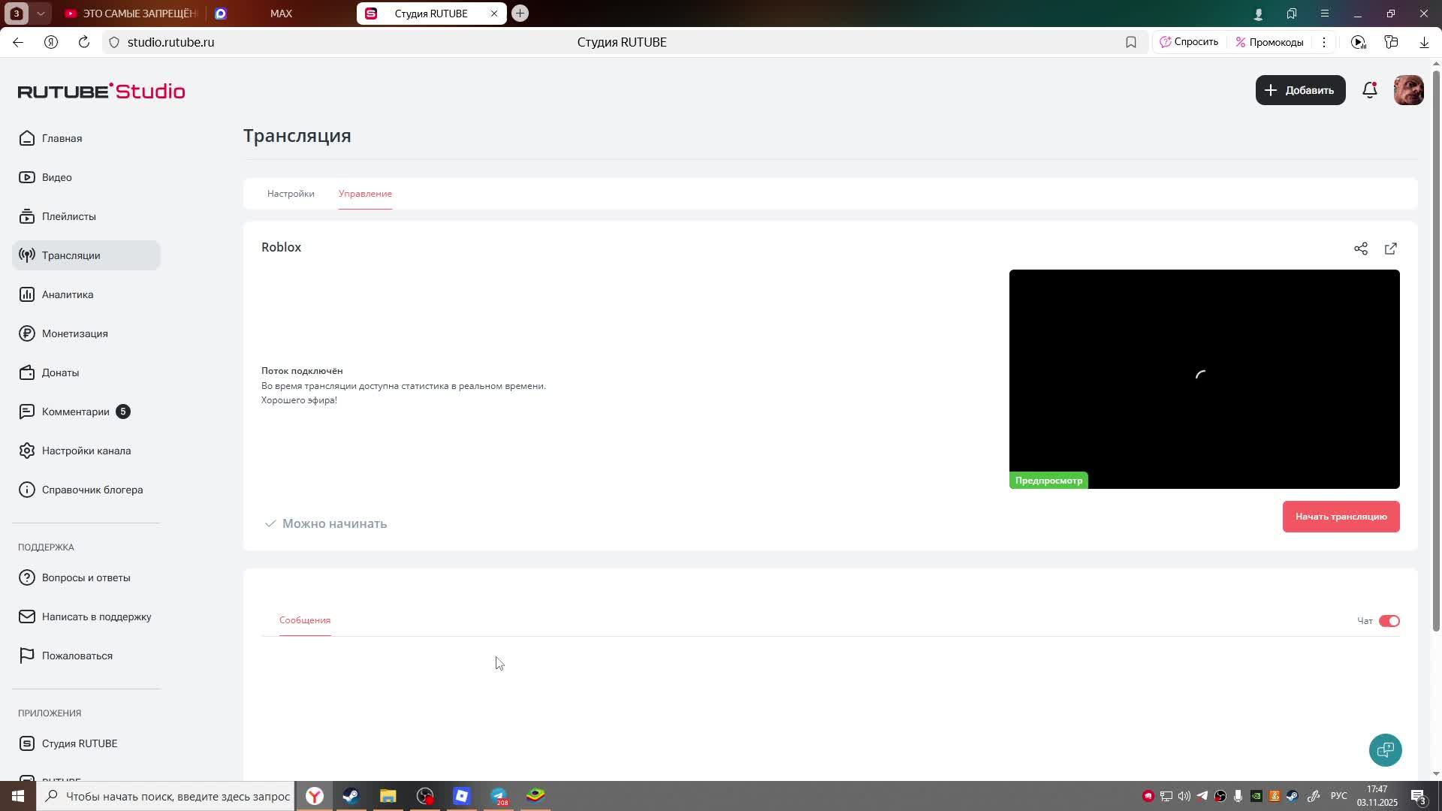Image resolution: width=1442 pixels, height=811 pixels.
Task: Open the user avatar menu
Action: pyautogui.click(x=1408, y=90)
